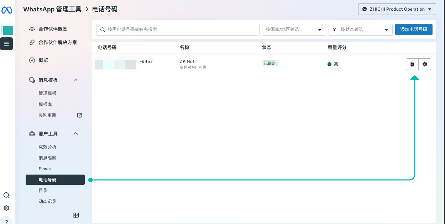Collapse the 账户工具 section chevron
The height and width of the screenshot is (224, 445).
click(75, 134)
